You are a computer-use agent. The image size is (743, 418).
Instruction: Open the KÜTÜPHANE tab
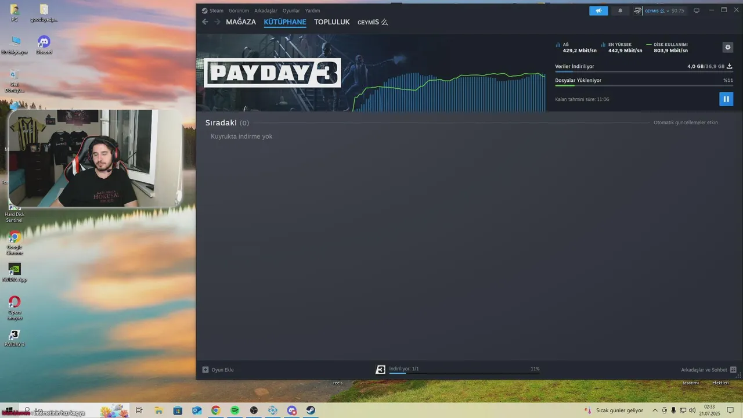(285, 22)
